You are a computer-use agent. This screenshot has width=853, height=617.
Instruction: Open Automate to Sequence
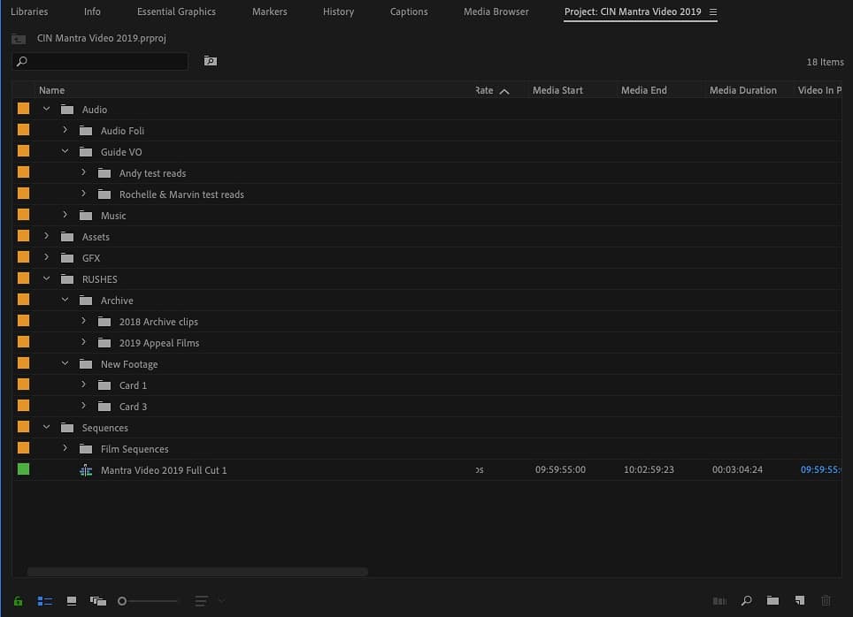coord(719,600)
